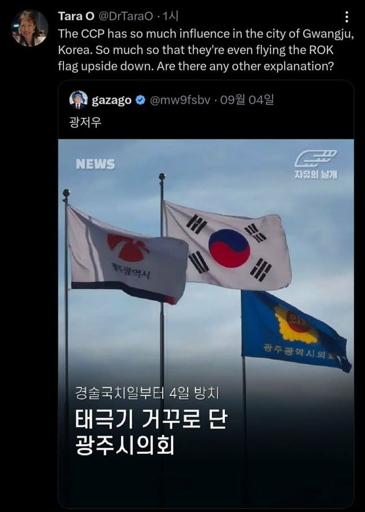Click the 1시 timestamp on the tweet
The width and height of the screenshot is (365, 512).
click(x=171, y=17)
